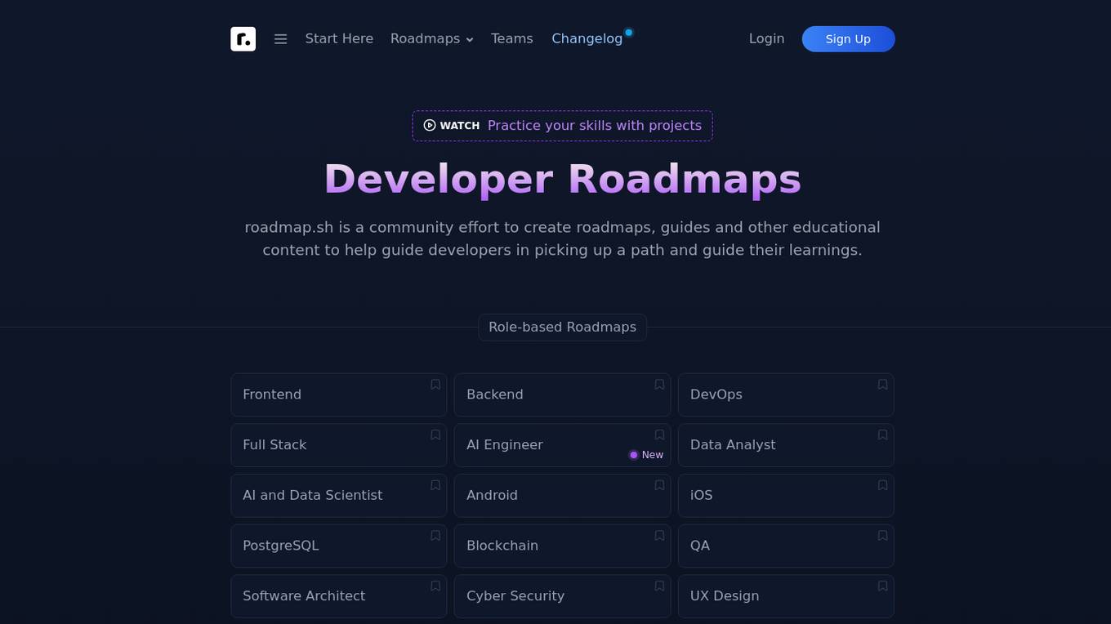Bookmark the Cyber Security roadmap

pyautogui.click(x=659, y=586)
